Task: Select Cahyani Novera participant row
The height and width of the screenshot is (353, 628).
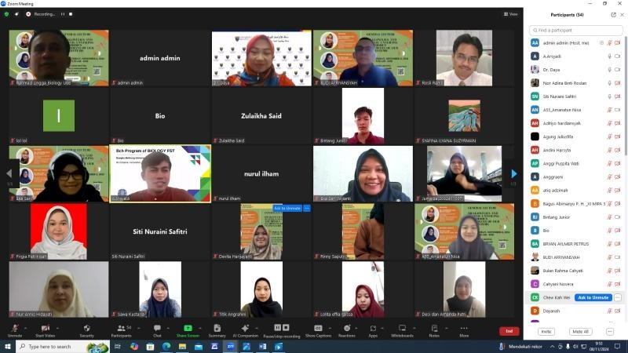Action: [575, 284]
